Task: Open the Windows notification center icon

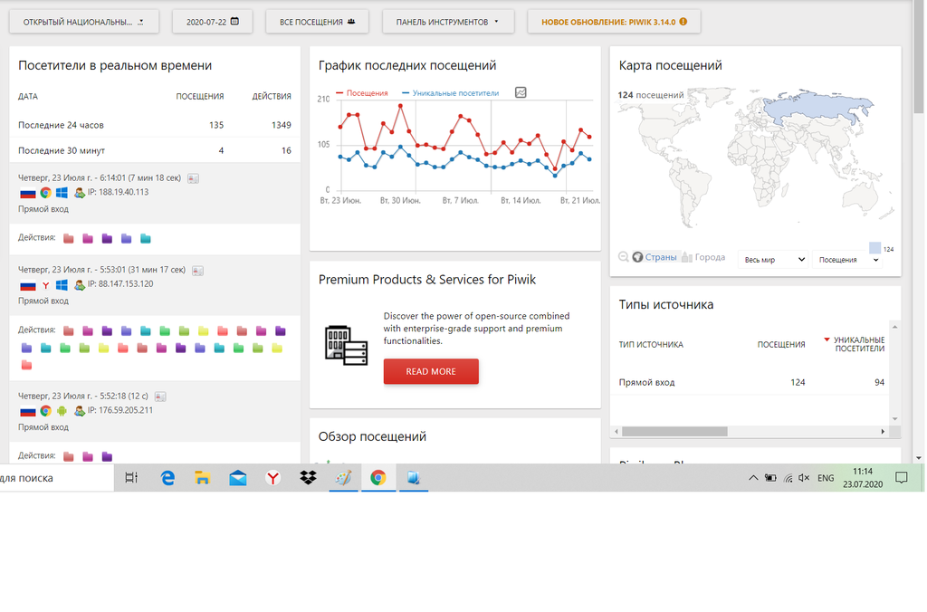Action: (902, 478)
